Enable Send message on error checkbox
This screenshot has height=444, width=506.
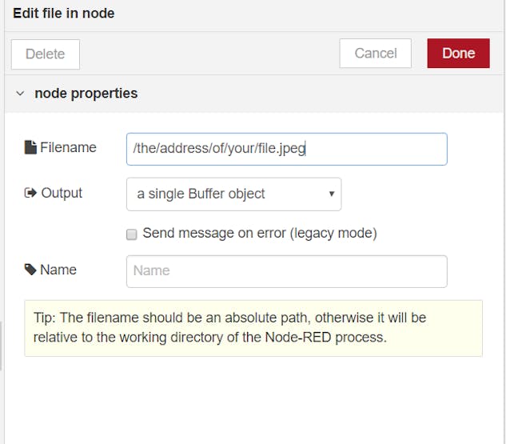[x=132, y=234]
